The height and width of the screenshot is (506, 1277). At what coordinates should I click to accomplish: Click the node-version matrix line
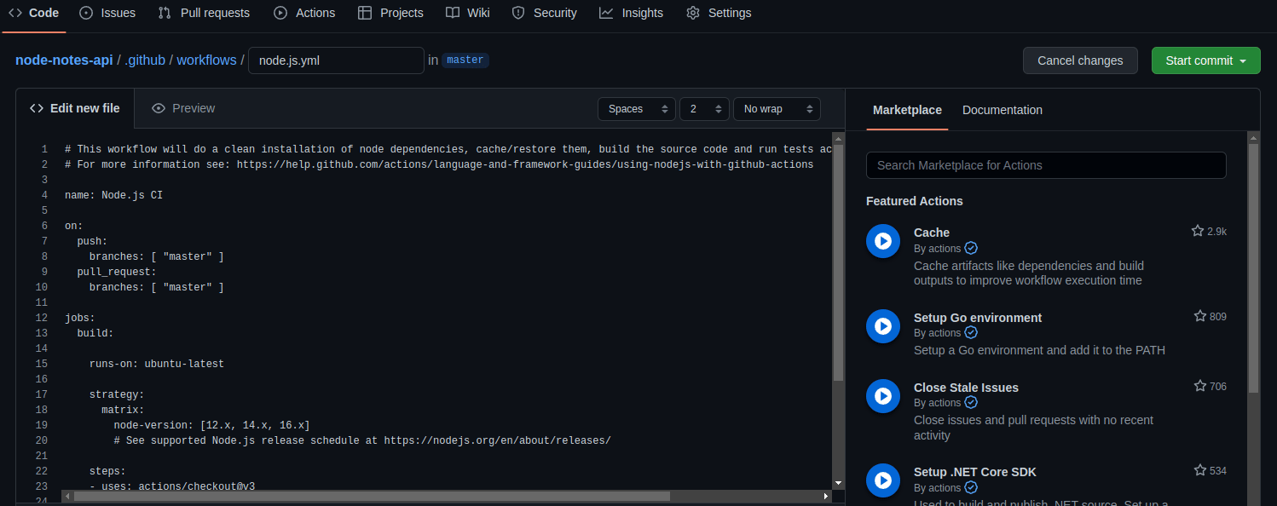(211, 425)
